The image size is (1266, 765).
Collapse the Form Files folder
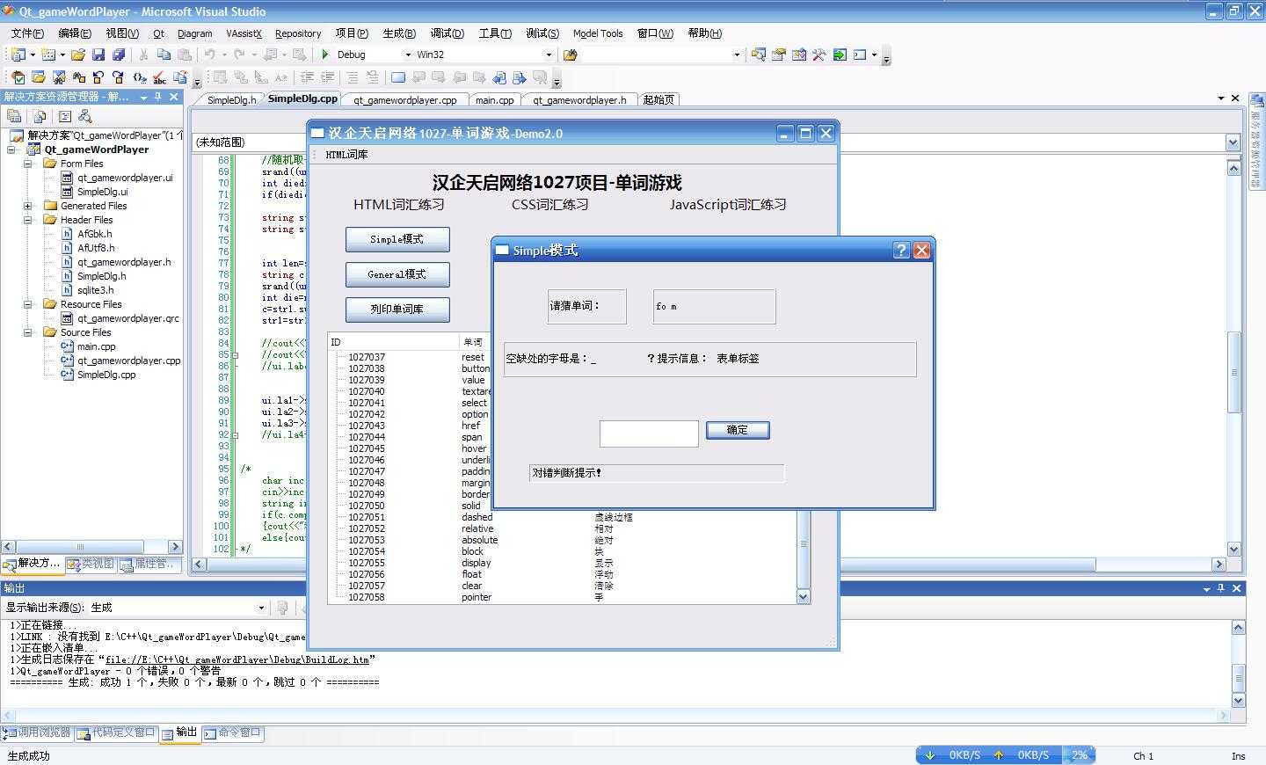pyautogui.click(x=28, y=164)
